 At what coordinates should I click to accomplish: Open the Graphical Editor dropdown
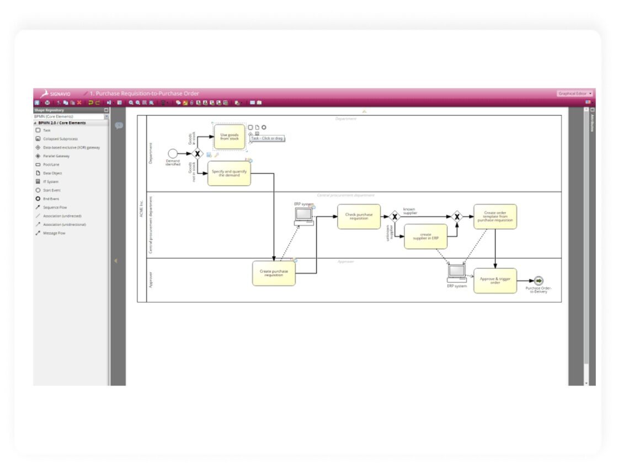coord(574,94)
